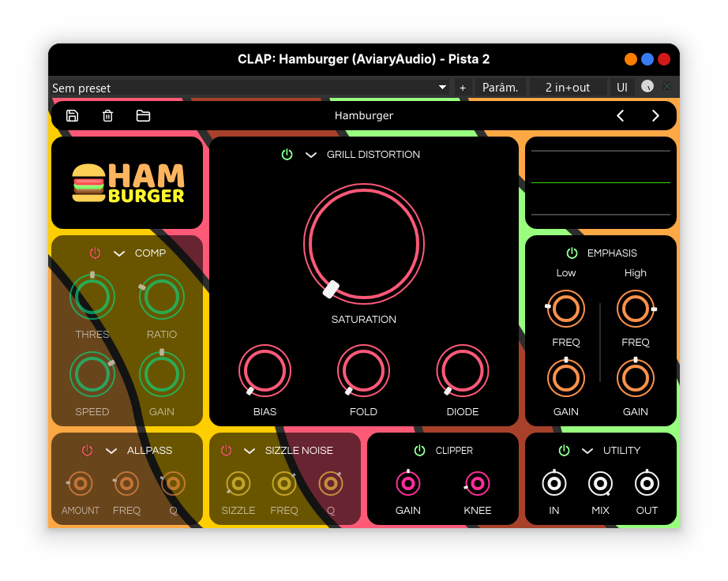The image size is (728, 581).
Task: Expand the Sizzle Noise type chevron
Action: click(250, 451)
